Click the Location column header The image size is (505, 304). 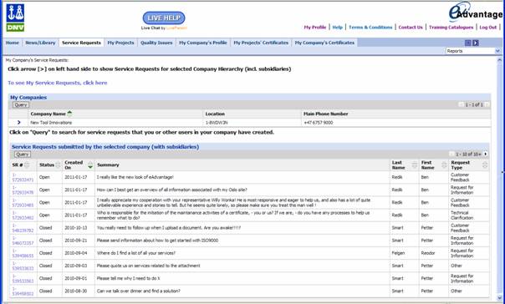[x=215, y=114]
